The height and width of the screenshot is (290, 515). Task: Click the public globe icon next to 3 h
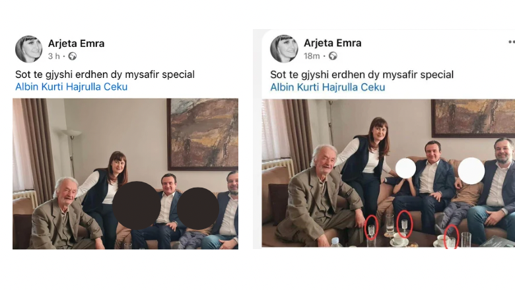[x=72, y=57]
